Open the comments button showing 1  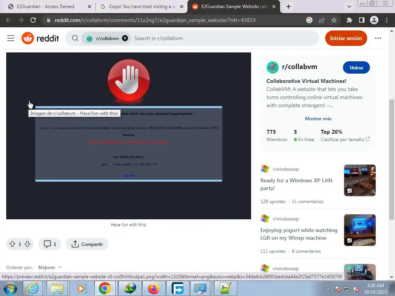pos(50,244)
